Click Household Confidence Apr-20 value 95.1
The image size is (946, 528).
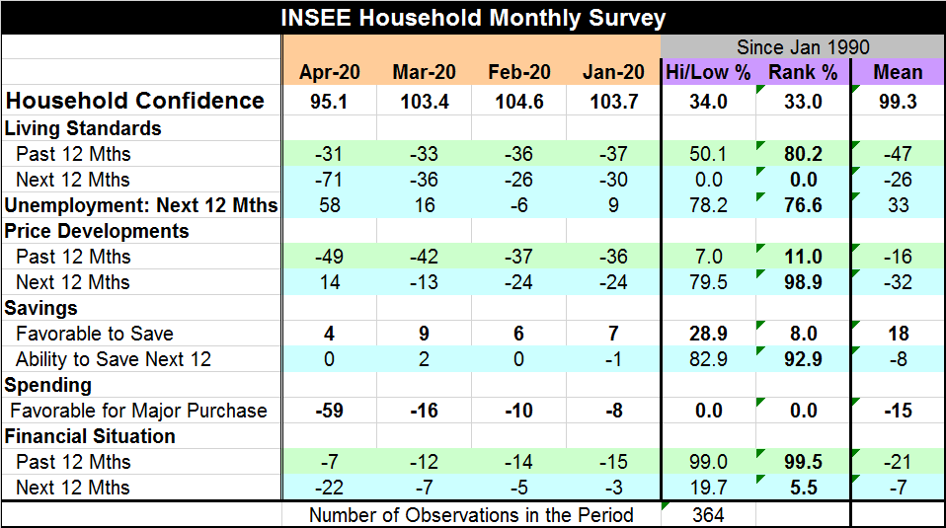tap(330, 102)
